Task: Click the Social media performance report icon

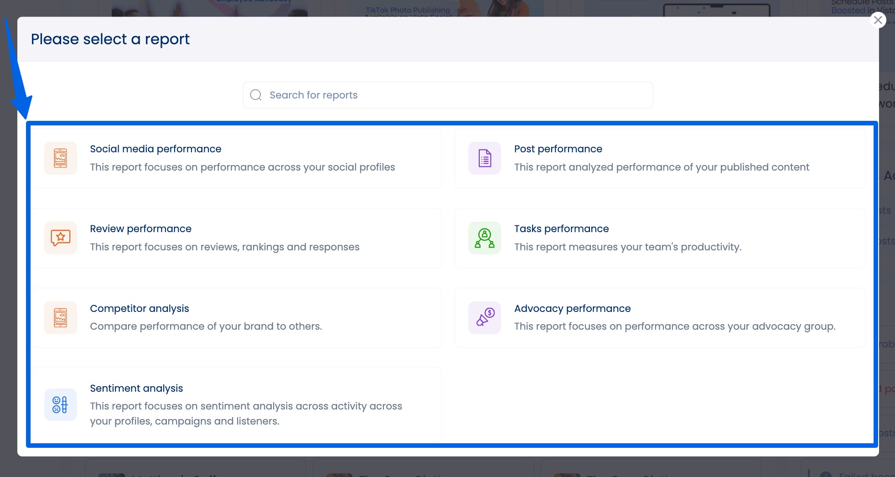Action: [61, 158]
